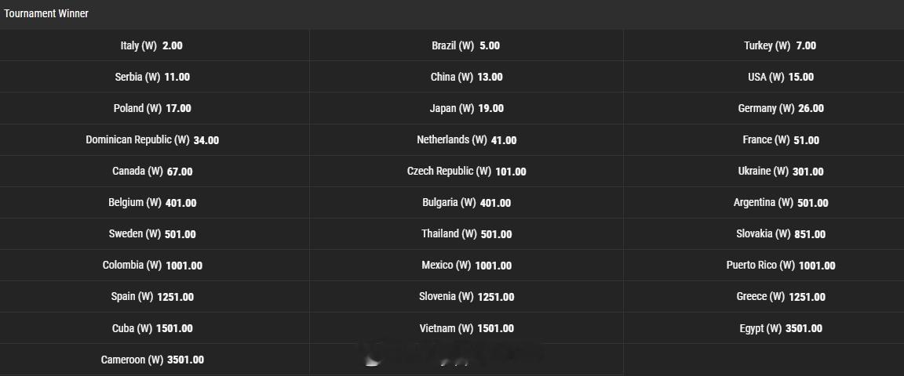Click France (W) 51.00 odds
This screenshot has width=904, height=376.
coord(764,140)
